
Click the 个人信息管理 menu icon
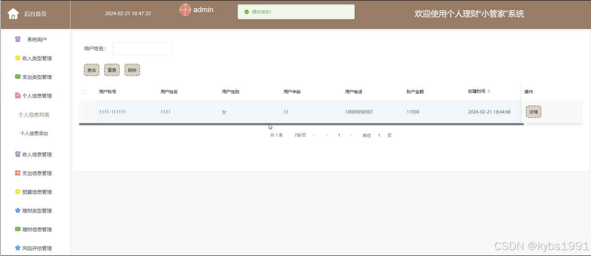[x=18, y=95]
